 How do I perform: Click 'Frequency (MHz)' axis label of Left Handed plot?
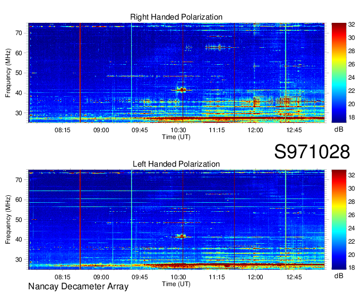[8, 220]
